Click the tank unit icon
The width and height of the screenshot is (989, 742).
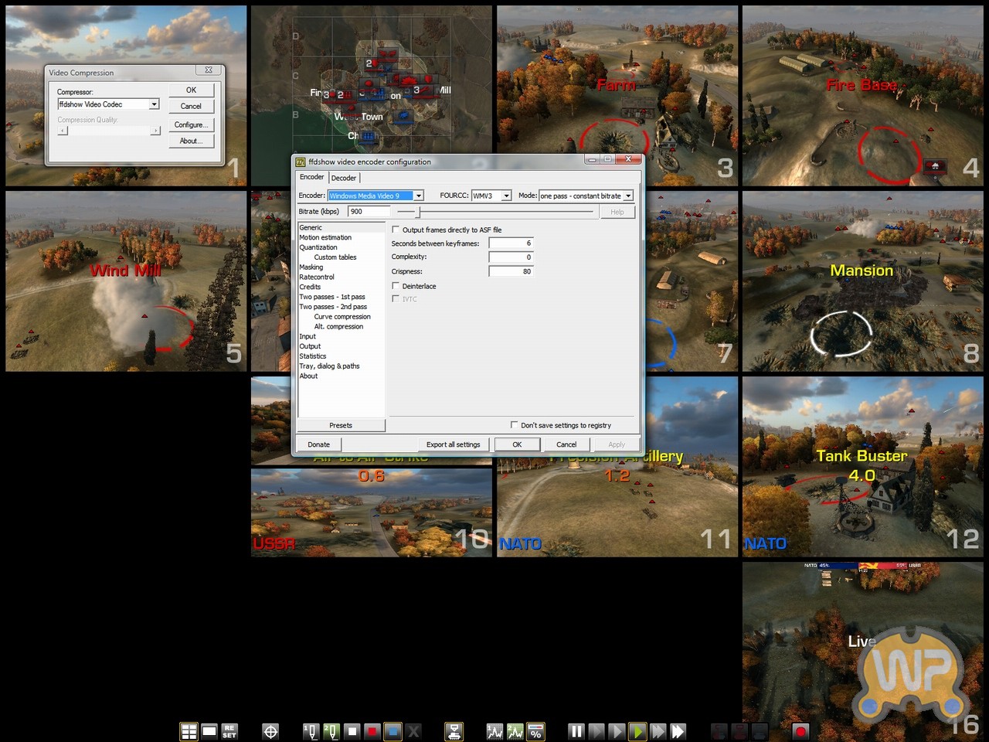pos(454,731)
